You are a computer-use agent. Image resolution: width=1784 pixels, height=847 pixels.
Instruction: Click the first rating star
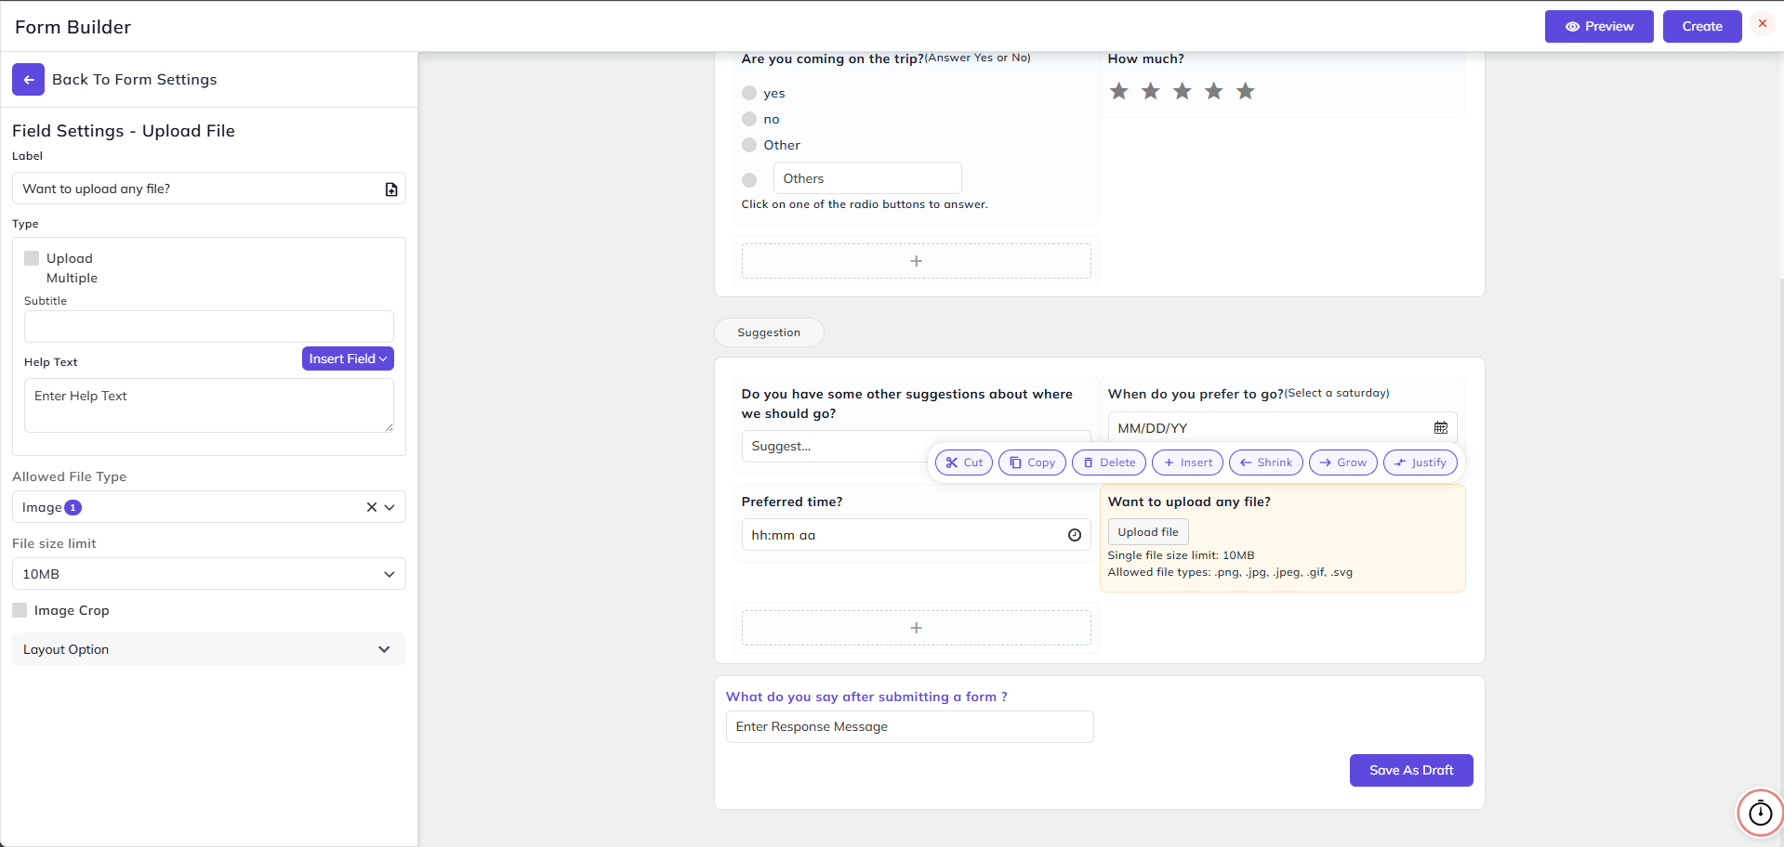[1119, 91]
